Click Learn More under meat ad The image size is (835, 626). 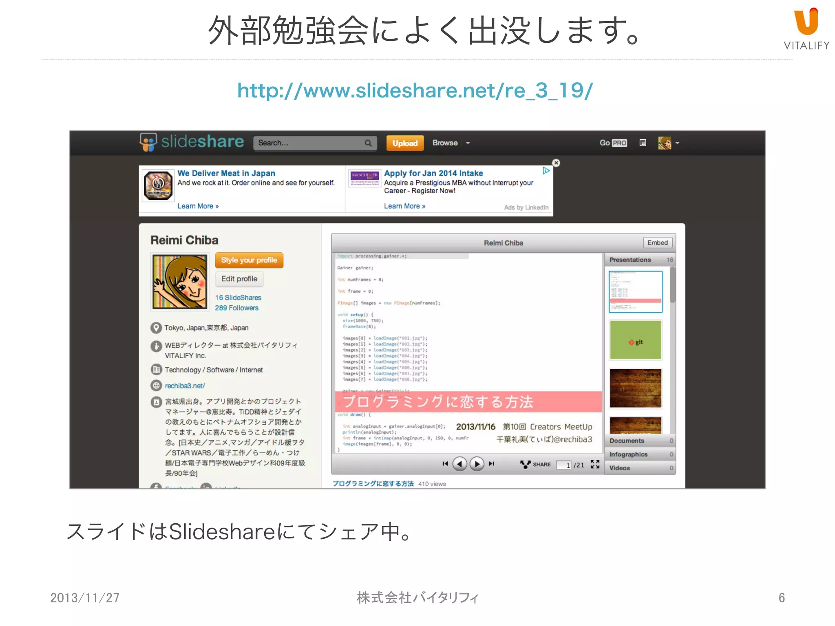198,206
